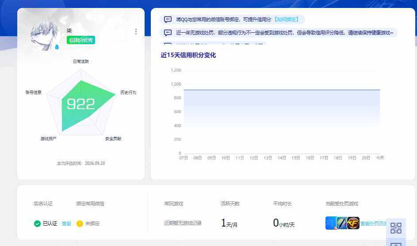Image resolution: width=417 pixels, height=246 pixels.
Task: Click the 近一年无游戏处罚 notice text
Action: tap(284, 33)
